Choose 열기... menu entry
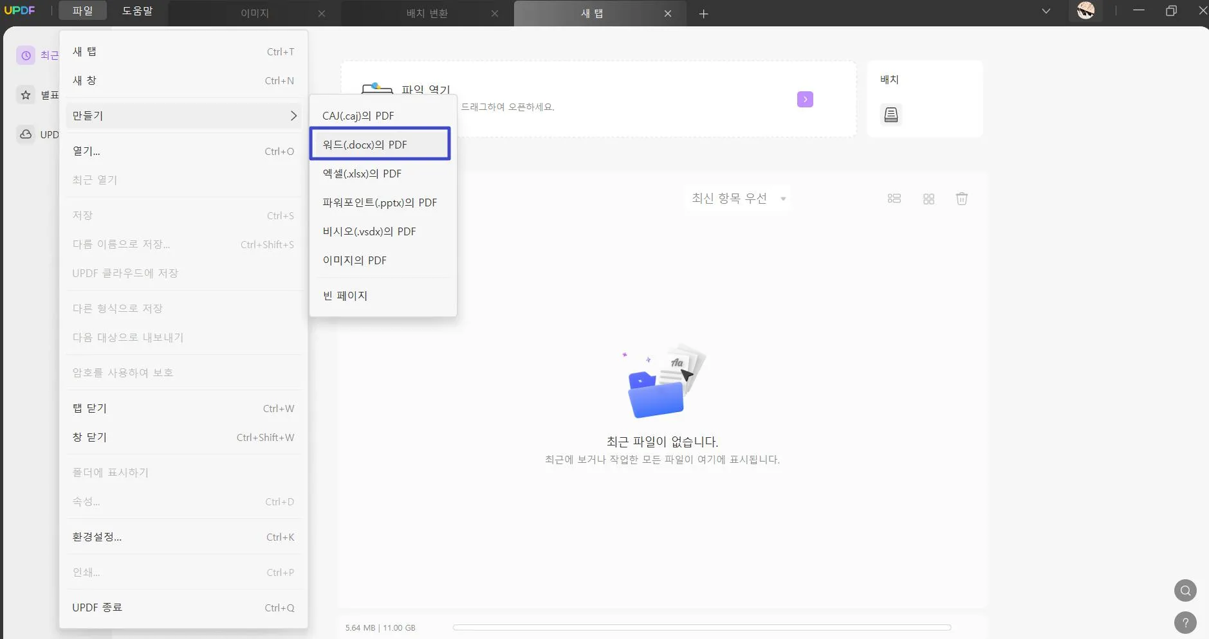Viewport: 1209px width, 639px height. [183, 151]
